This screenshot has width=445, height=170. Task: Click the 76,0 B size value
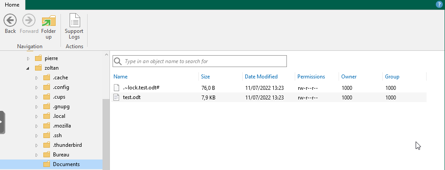[208, 88]
